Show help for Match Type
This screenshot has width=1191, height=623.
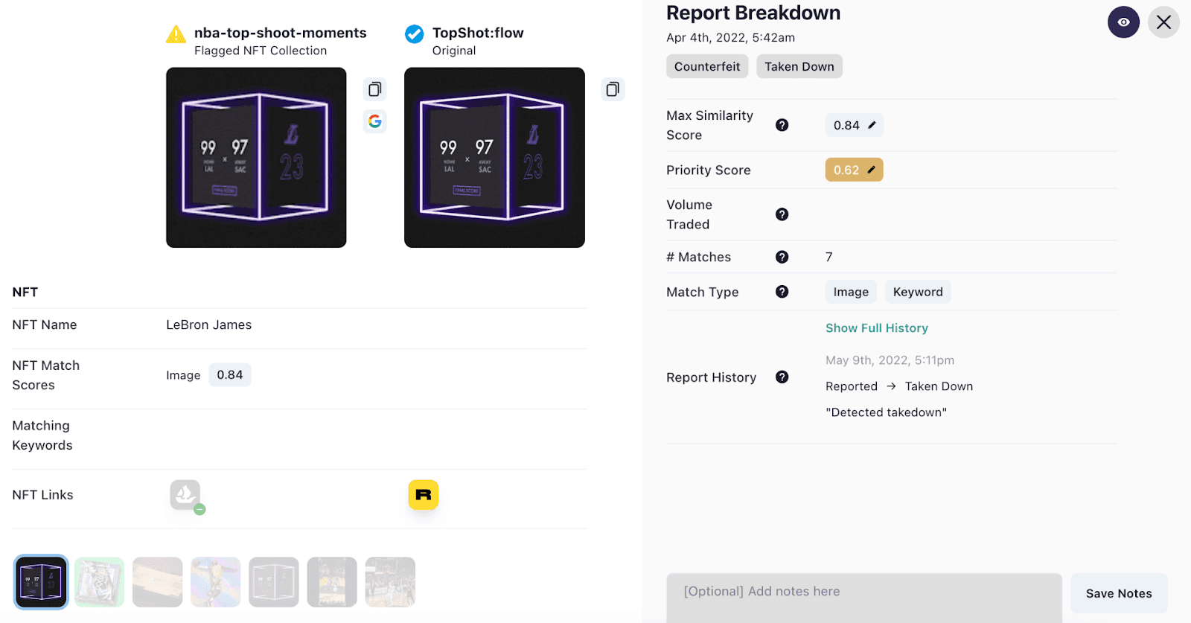pos(782,292)
